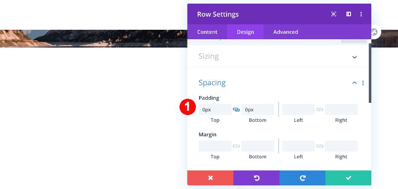Select the Design tab
The image size is (398, 189).
pyautogui.click(x=245, y=32)
